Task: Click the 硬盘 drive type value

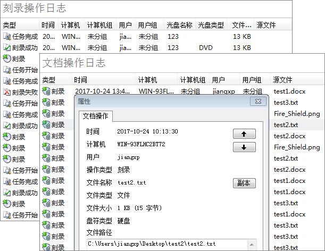Action: point(123,221)
